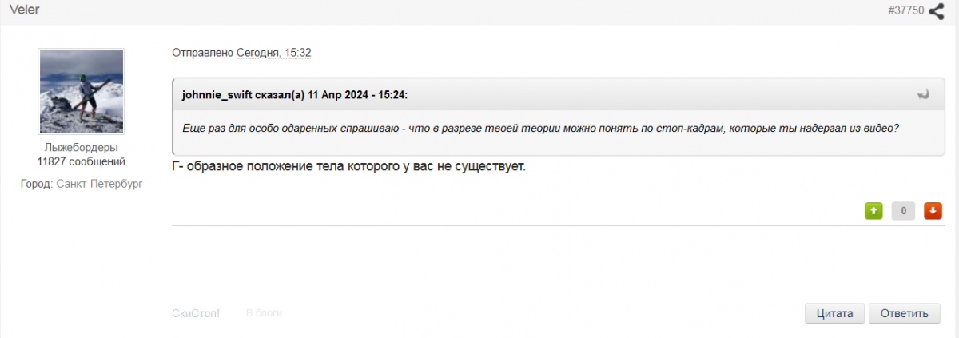Click the reputation count showing 0
This screenshot has height=338, width=959.
click(903, 211)
